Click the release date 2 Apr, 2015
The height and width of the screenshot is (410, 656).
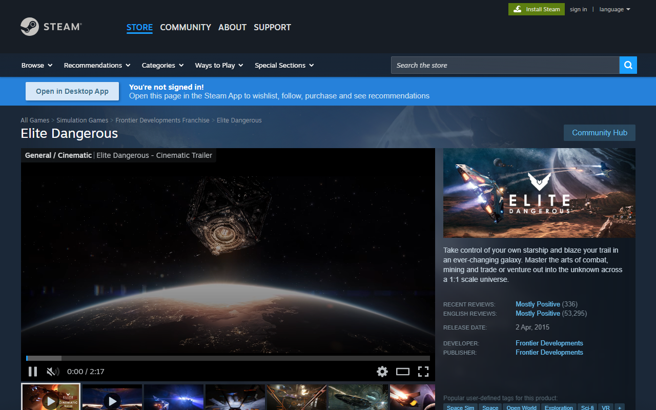coord(532,327)
